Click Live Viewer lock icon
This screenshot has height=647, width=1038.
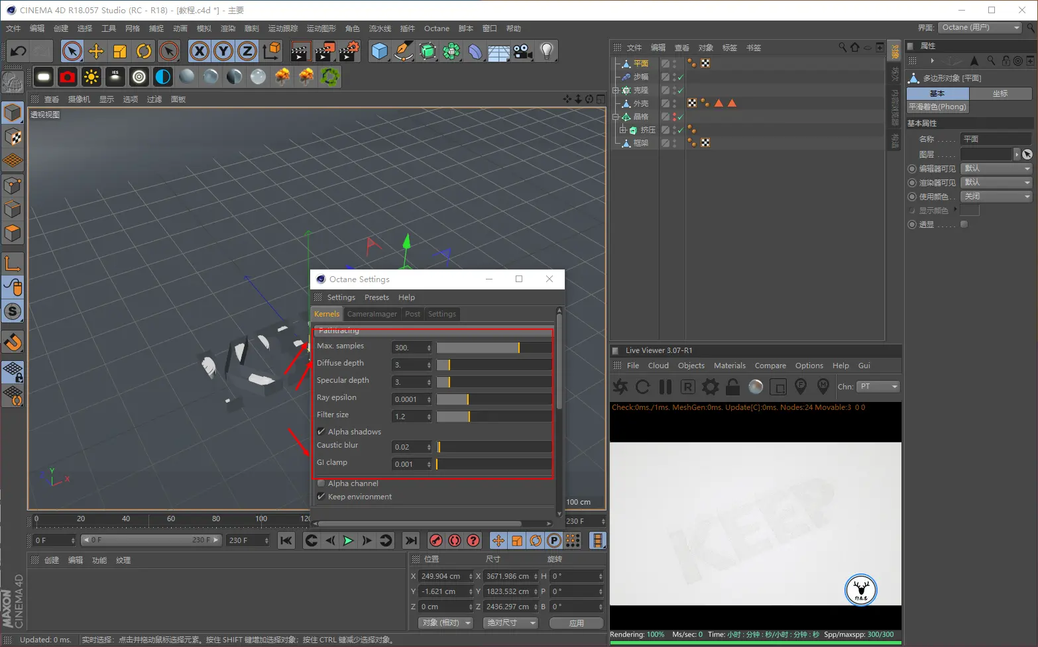(732, 387)
